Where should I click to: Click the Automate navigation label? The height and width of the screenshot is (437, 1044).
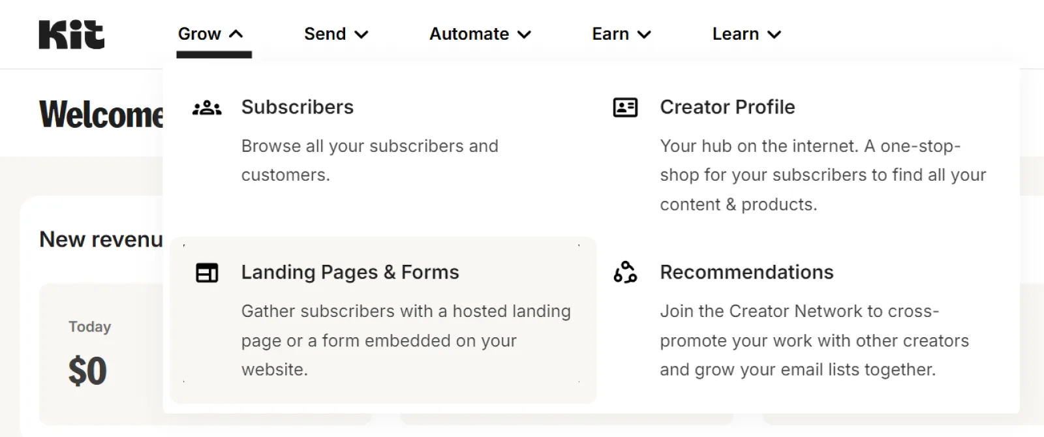pos(469,34)
